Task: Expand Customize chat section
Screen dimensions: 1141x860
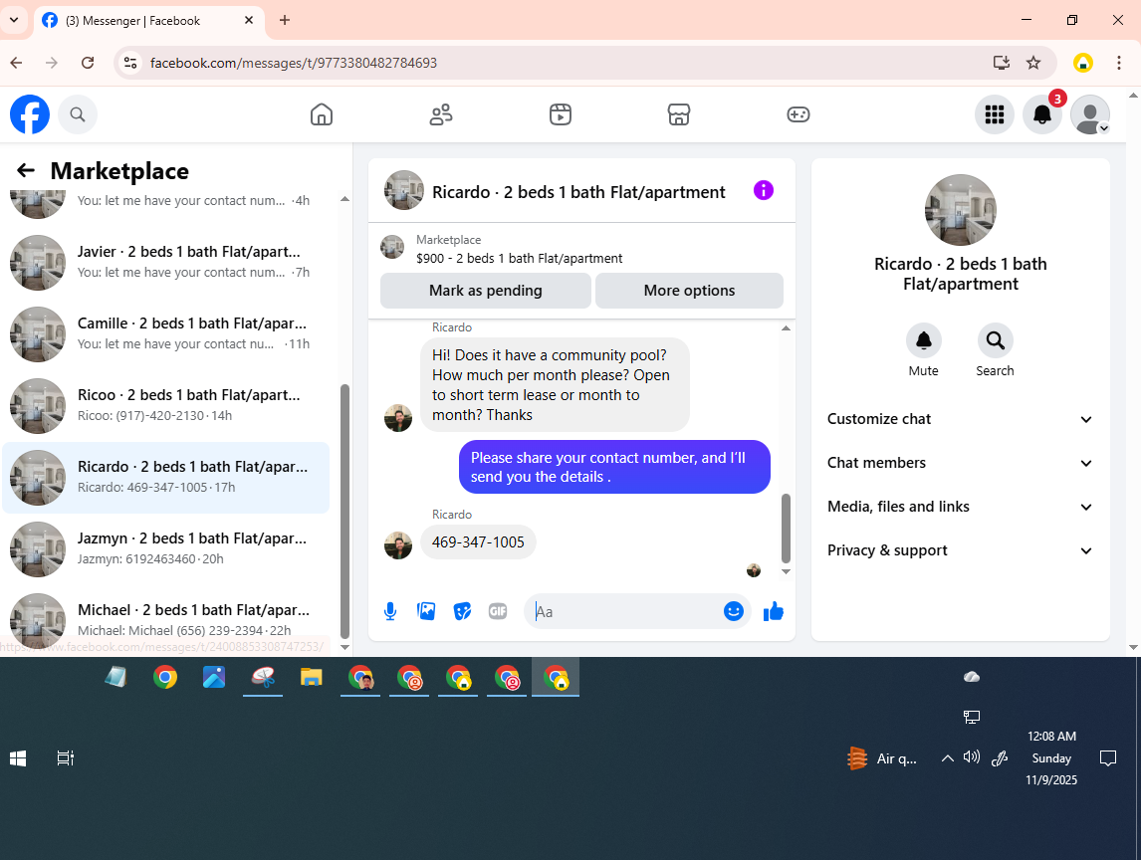Action: 960,419
